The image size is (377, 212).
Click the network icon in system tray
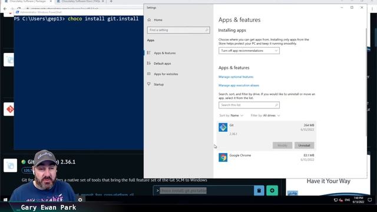336,200
